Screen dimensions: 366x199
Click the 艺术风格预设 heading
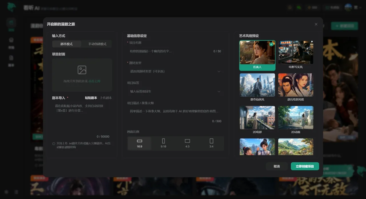[249, 36]
